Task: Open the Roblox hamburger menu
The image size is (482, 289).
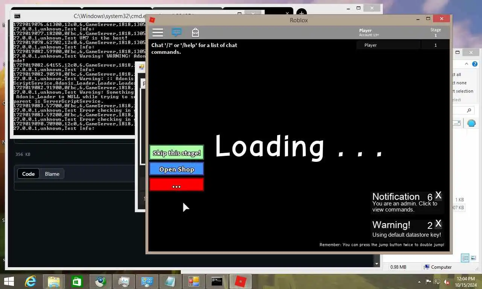Action: [158, 32]
